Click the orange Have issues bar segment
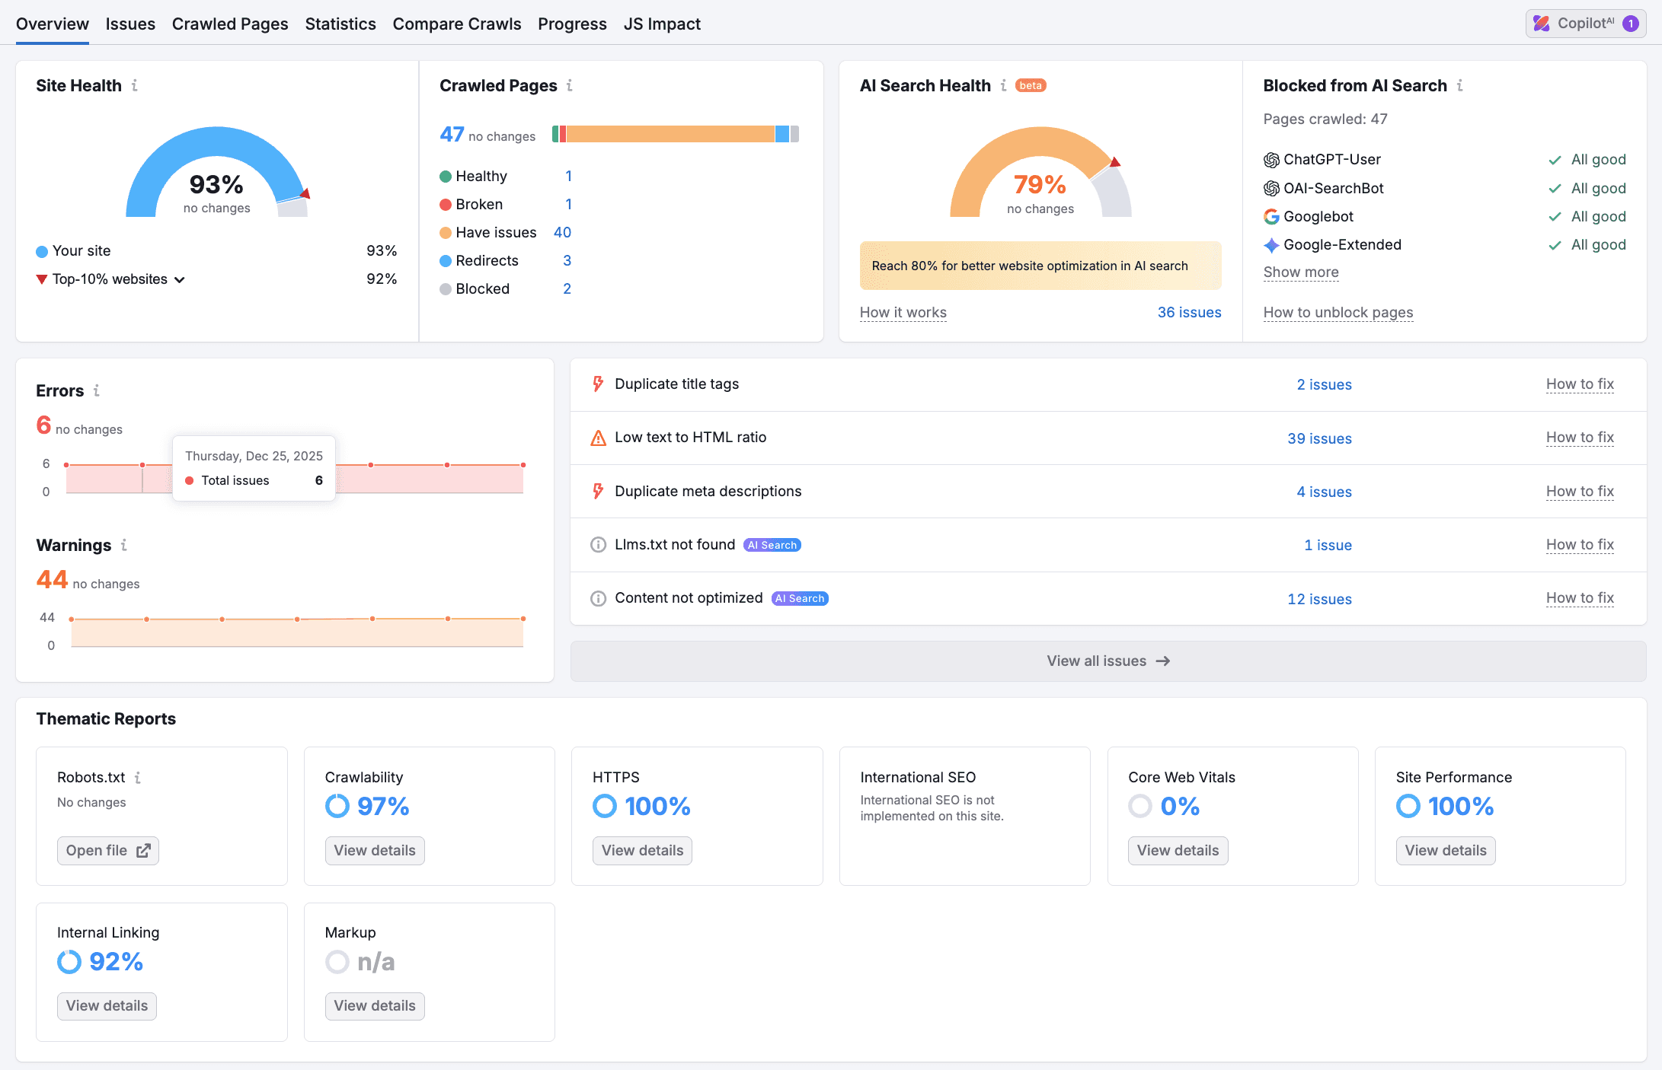The width and height of the screenshot is (1662, 1070). click(670, 135)
